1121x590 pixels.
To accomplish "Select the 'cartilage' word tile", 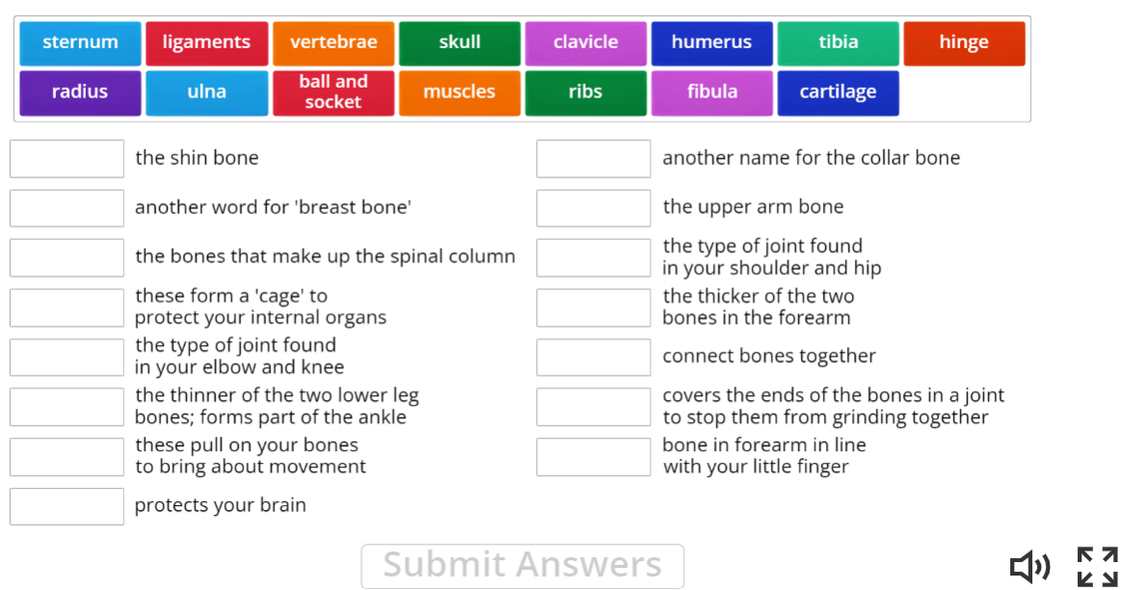I will pos(838,93).
